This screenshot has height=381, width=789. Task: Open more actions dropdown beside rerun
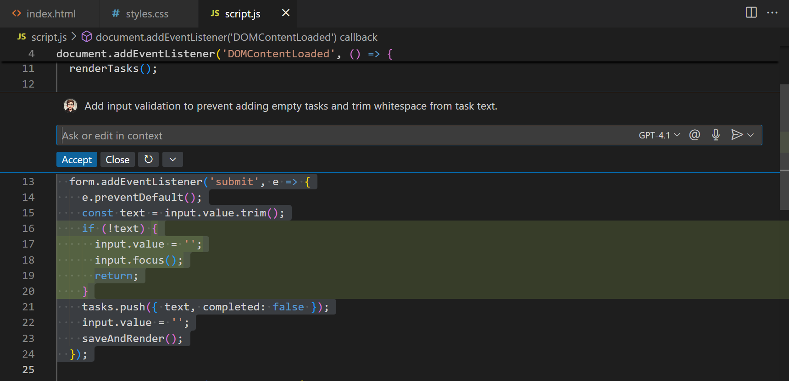(172, 159)
